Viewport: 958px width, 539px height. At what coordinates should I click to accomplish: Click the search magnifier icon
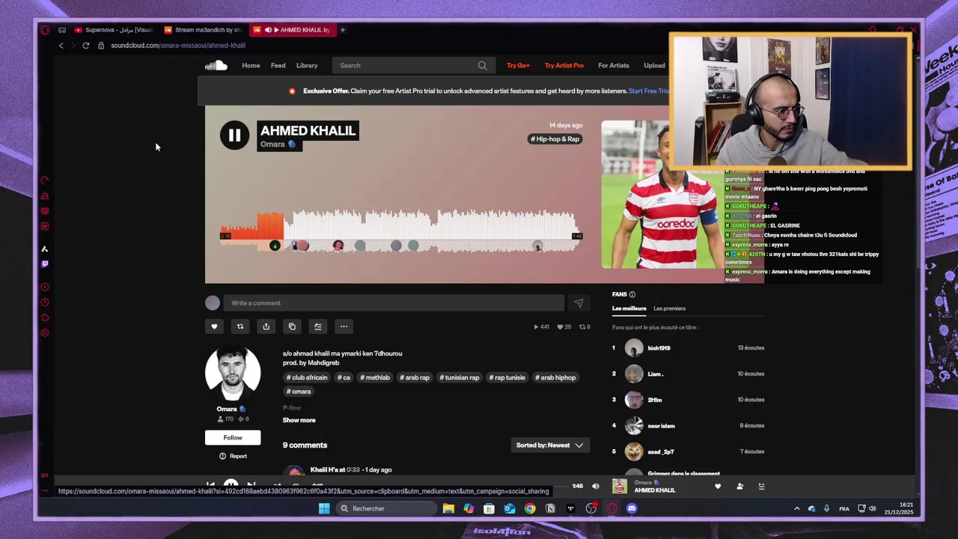click(x=483, y=66)
